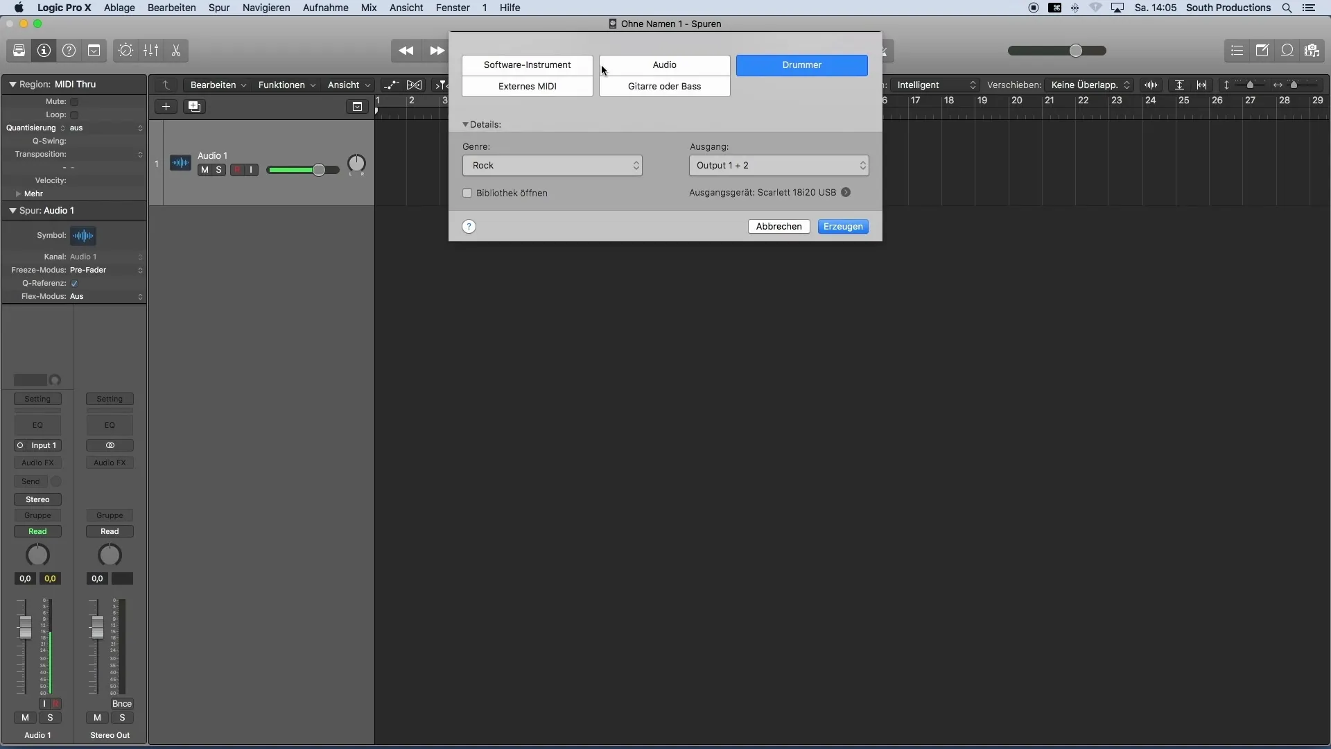Click the vertical auto zoom icon

pyautogui.click(x=1179, y=85)
